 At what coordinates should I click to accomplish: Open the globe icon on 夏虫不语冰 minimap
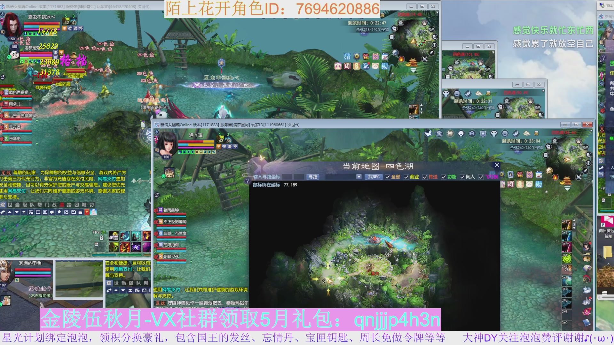point(395,53)
